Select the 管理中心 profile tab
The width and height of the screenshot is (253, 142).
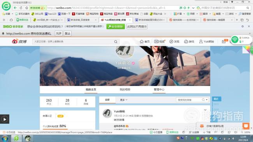(x=159, y=89)
